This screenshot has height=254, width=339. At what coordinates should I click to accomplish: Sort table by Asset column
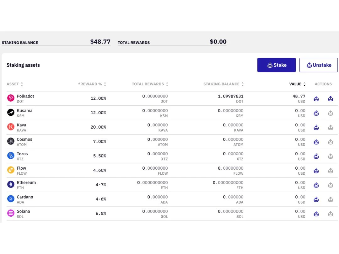15,84
